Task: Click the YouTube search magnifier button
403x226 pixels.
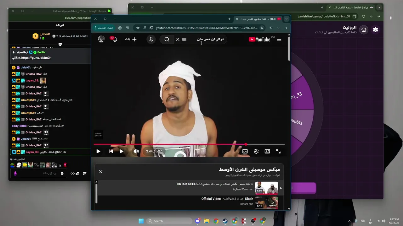Action: click(x=167, y=39)
